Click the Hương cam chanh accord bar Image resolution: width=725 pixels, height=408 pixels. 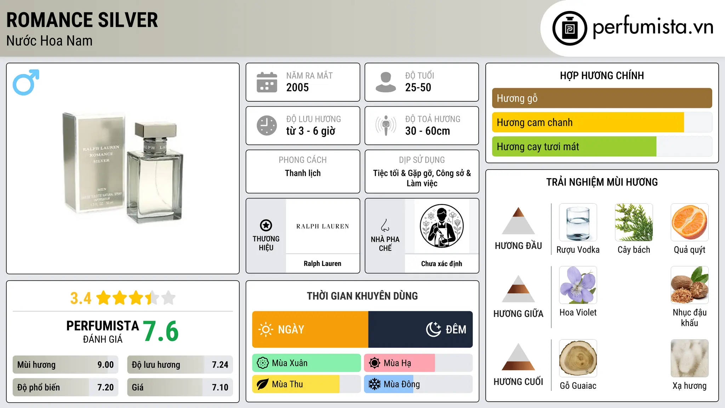pos(602,122)
